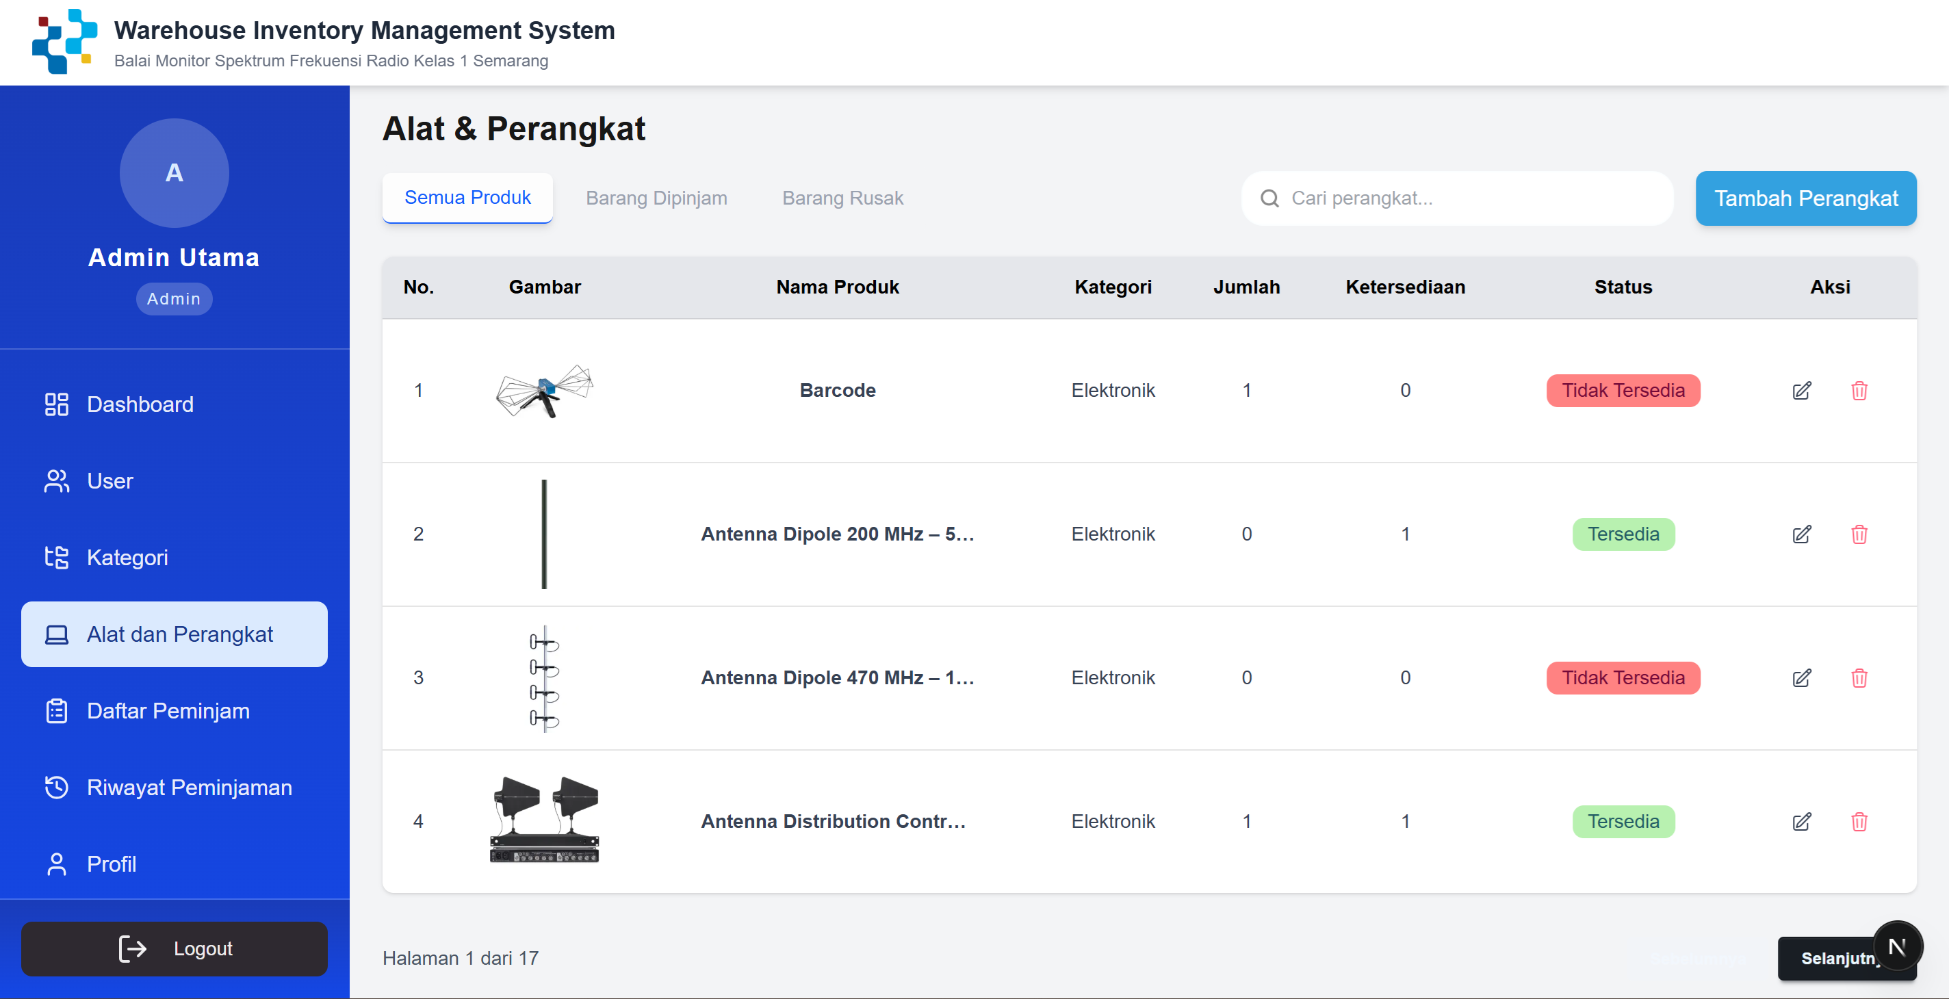Delete Antenna Distribution Controller with trash icon
This screenshot has height=999, width=1949.
tap(1859, 821)
